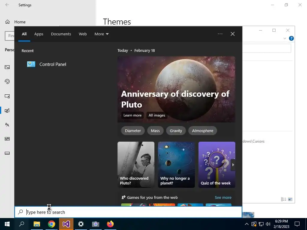Image resolution: width=307 pixels, height=230 pixels.
Task: Open Lock screen settings sidebar icon
Action: click(x=7, y=96)
